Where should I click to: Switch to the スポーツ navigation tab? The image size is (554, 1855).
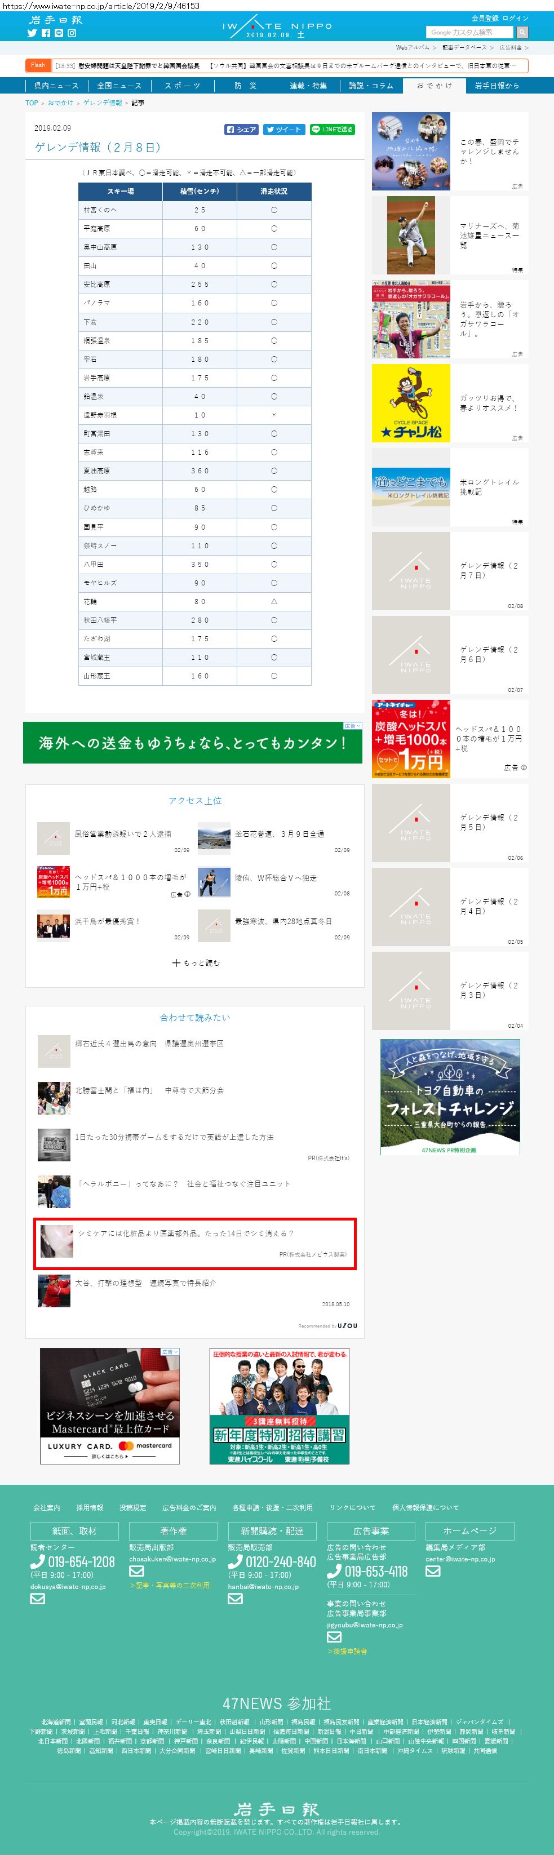click(181, 86)
